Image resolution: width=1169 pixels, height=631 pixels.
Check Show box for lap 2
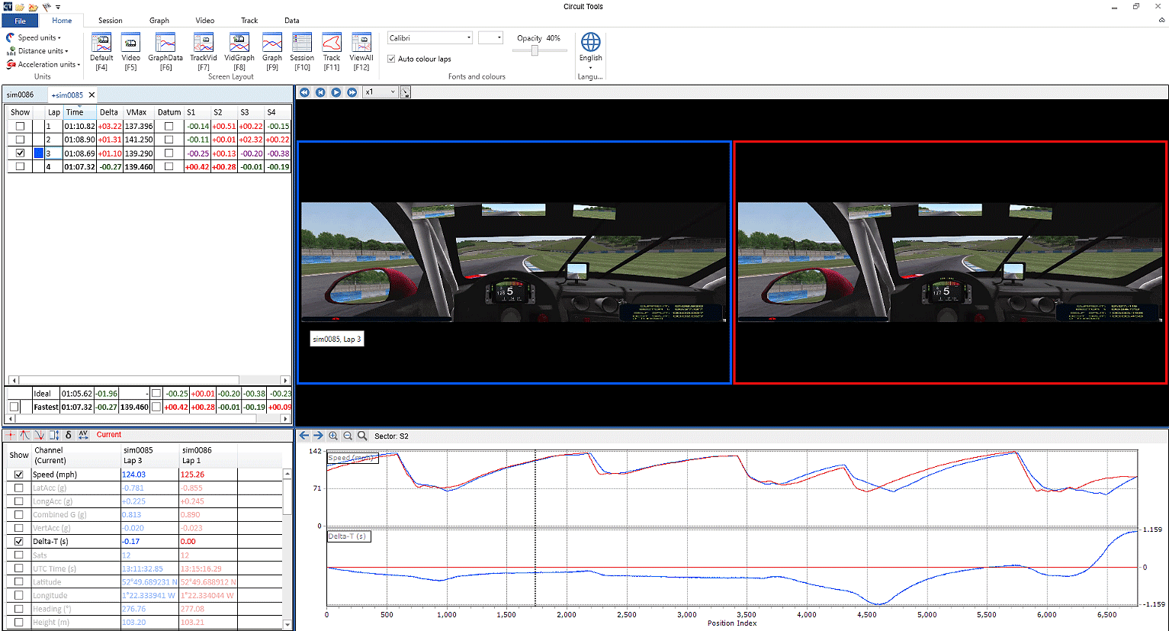[x=20, y=140]
